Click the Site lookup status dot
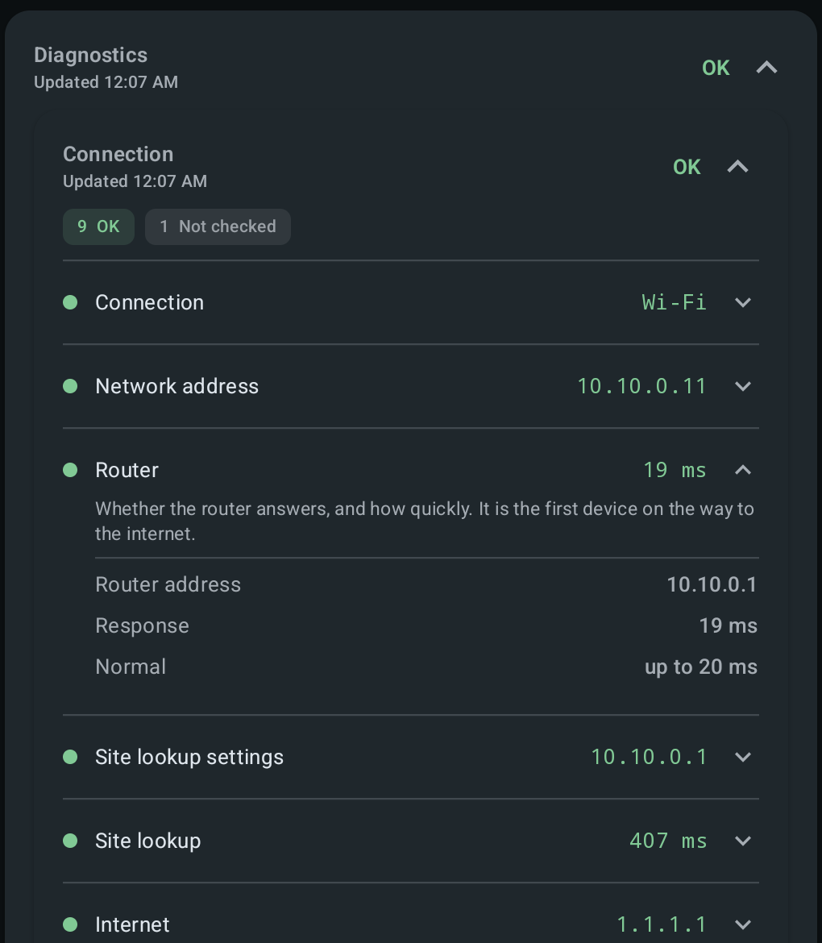Screen dimensions: 822x943 70,841
